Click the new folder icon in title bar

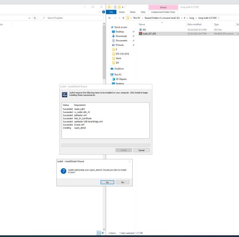119,7
